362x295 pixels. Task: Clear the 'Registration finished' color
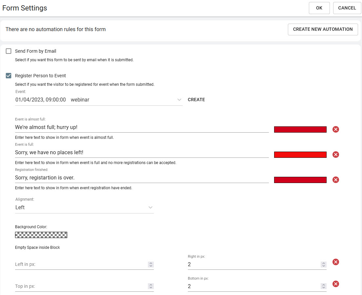[x=335, y=180]
